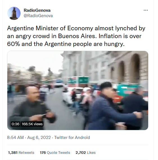
Task: Click the 168.5K views badge
Action: pyautogui.click(x=32, y=124)
